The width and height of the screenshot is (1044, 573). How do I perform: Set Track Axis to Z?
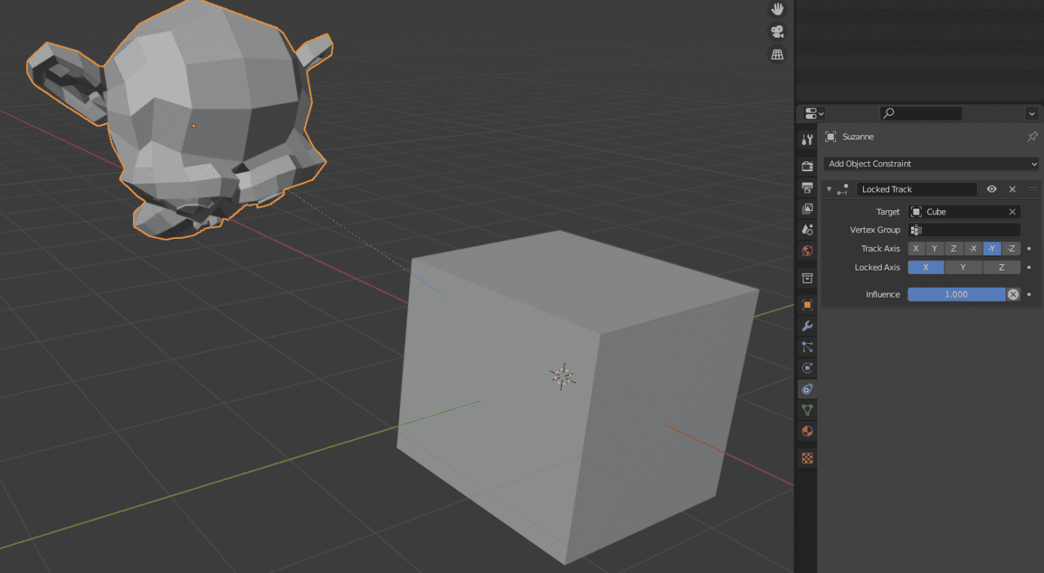click(953, 248)
